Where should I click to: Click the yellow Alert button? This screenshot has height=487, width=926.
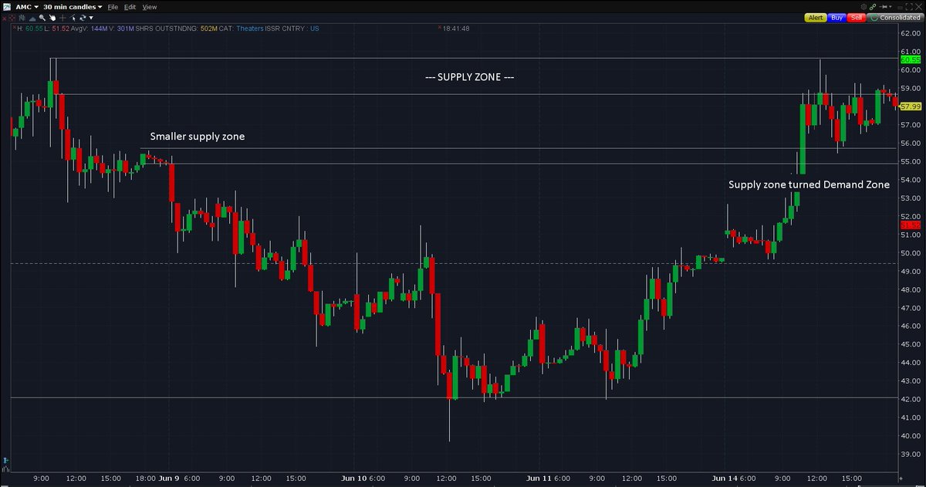[x=816, y=18]
